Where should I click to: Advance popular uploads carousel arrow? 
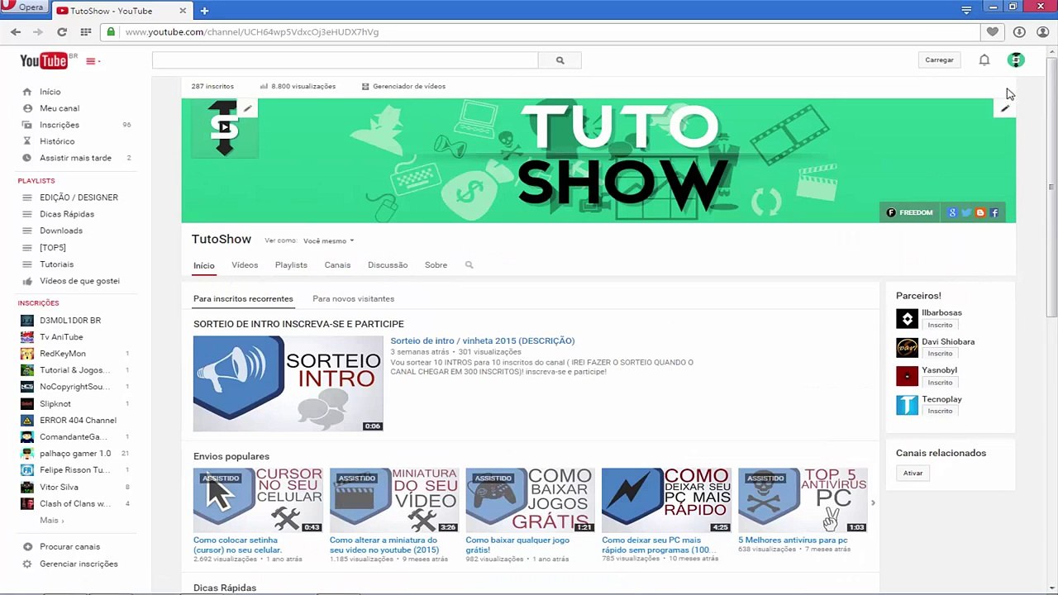click(873, 502)
